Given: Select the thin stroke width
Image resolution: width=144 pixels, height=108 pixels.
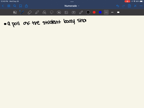Looking at the screenshot, I should pos(106,12).
